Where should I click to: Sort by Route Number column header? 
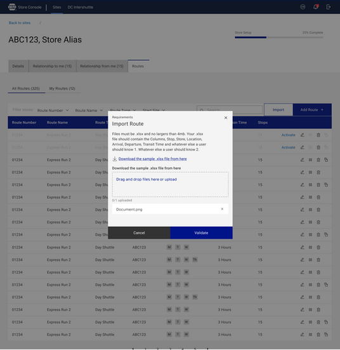[24, 123]
